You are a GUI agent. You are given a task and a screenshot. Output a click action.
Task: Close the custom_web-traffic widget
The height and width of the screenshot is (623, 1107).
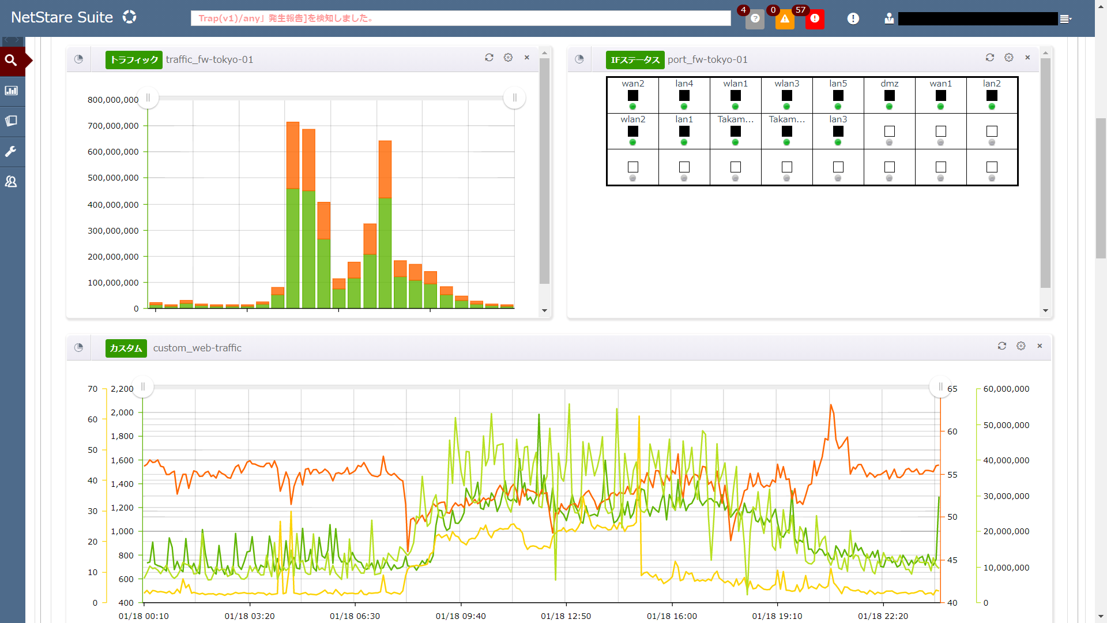click(x=1040, y=346)
